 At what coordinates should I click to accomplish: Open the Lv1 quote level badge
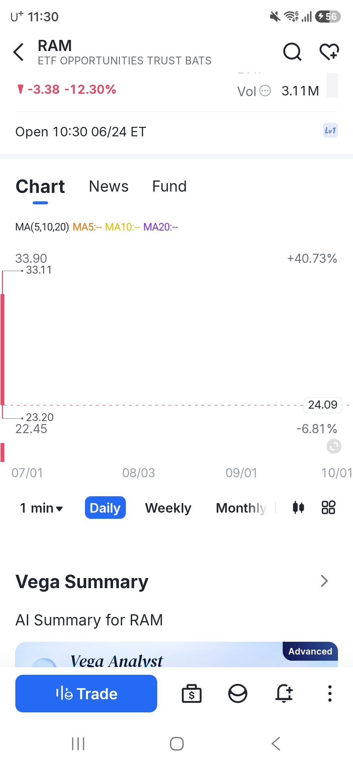330,130
